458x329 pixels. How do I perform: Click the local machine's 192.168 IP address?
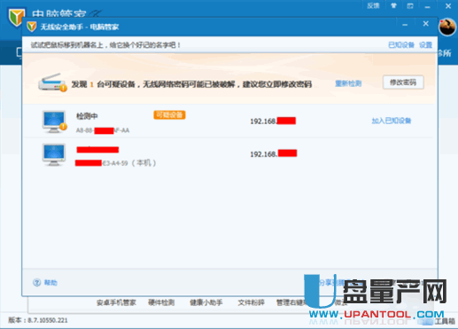click(x=274, y=153)
